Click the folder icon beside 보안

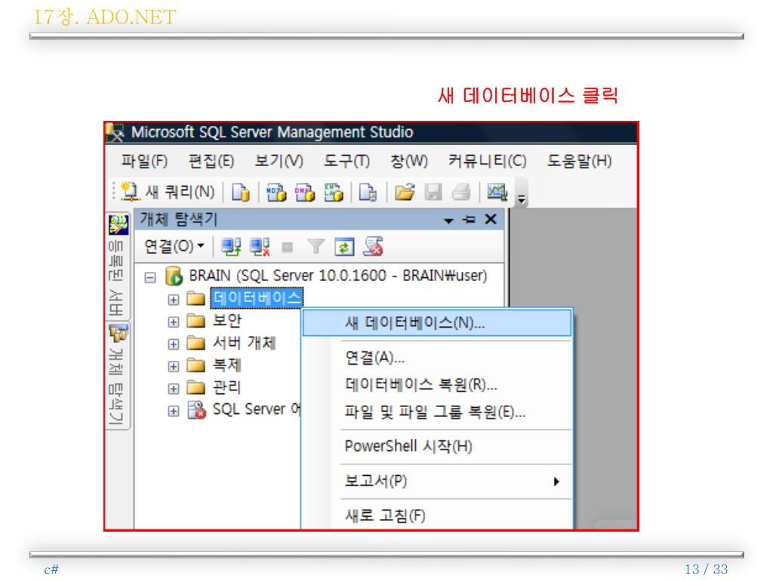pos(196,321)
